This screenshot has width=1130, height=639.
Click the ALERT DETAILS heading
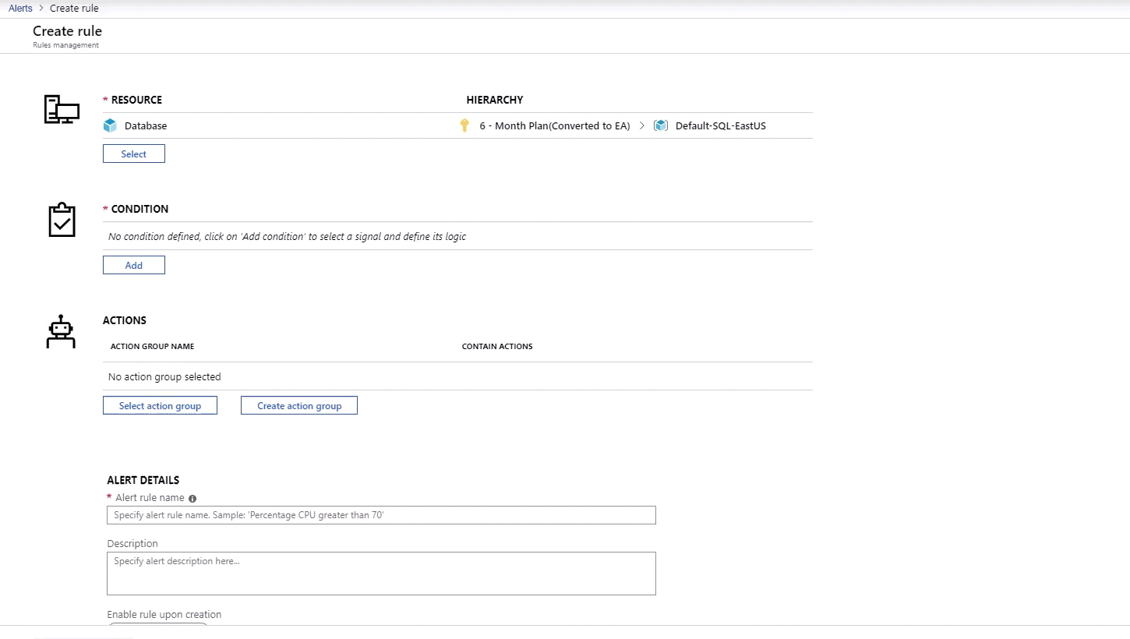[143, 480]
